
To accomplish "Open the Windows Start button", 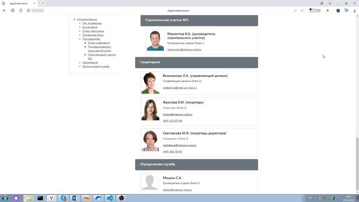I will [x=5, y=198].
